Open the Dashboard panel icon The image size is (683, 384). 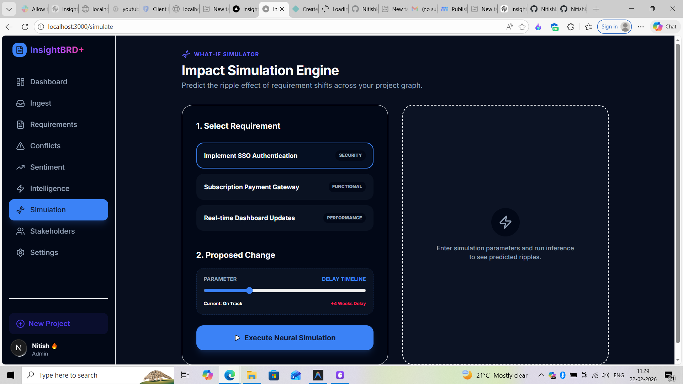pyautogui.click(x=21, y=82)
